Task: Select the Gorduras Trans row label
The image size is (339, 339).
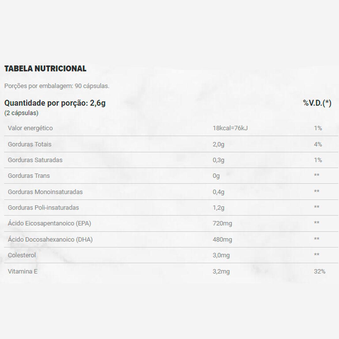Action: pos(29,176)
